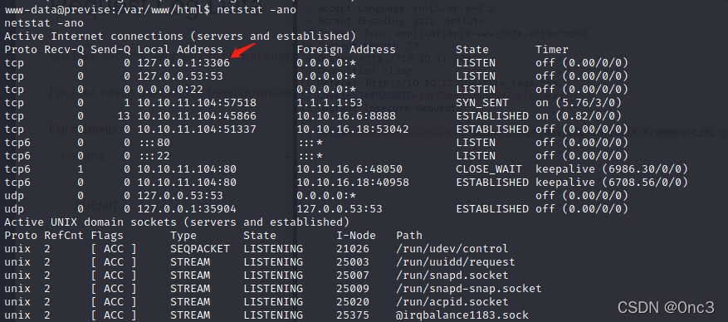Select foreign address 10.10.16.6:8888
Image resolution: width=728 pixels, height=322 pixels.
pos(346,115)
